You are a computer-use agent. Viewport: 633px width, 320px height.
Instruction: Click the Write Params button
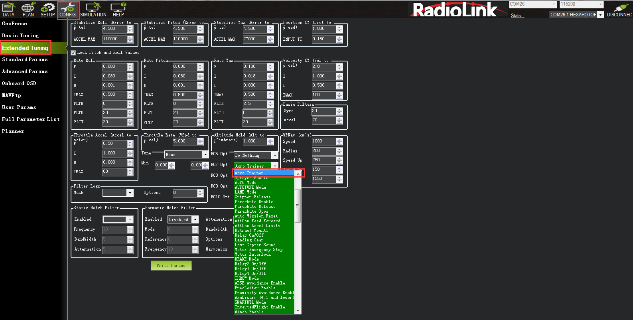click(x=171, y=265)
